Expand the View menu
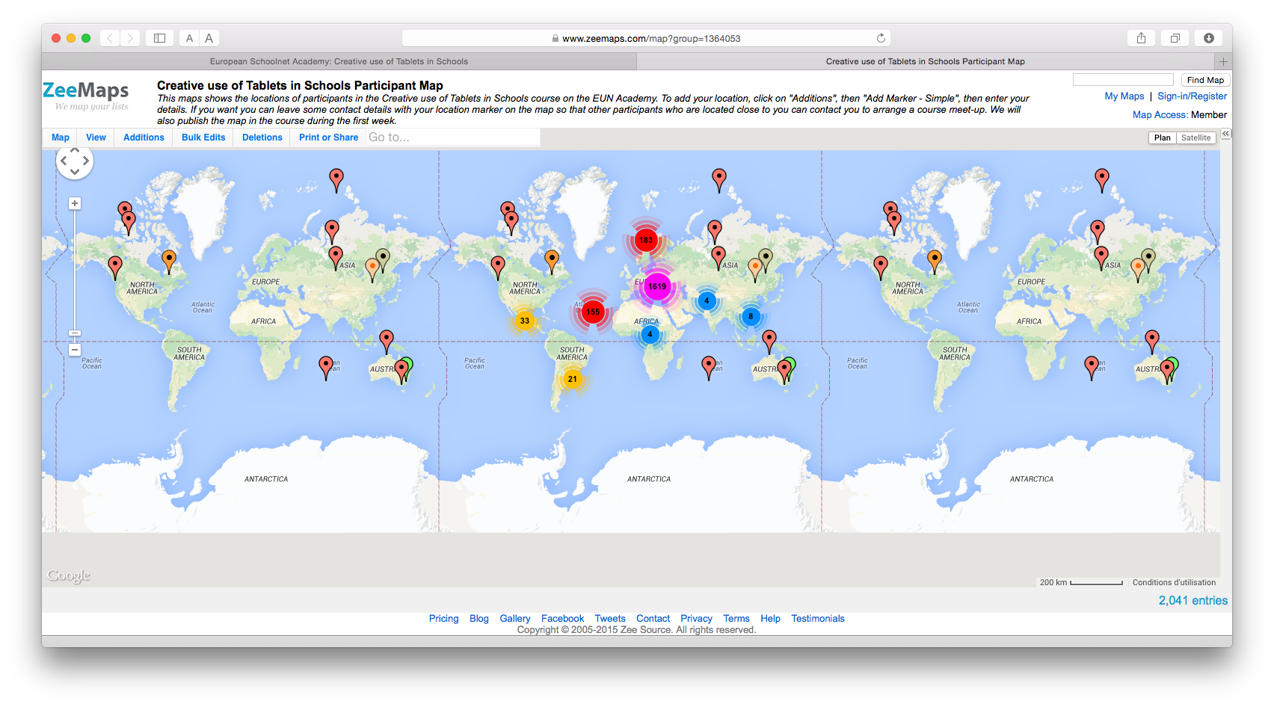This screenshot has height=707, width=1274. pos(96,138)
